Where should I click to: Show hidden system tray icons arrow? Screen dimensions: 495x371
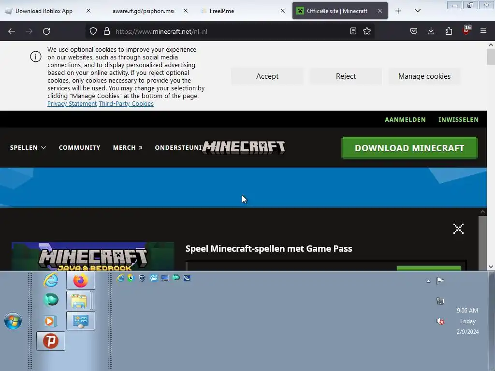click(x=428, y=281)
